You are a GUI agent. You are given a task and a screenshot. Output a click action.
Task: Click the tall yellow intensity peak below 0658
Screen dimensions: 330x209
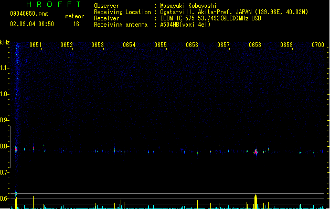coord(256,202)
